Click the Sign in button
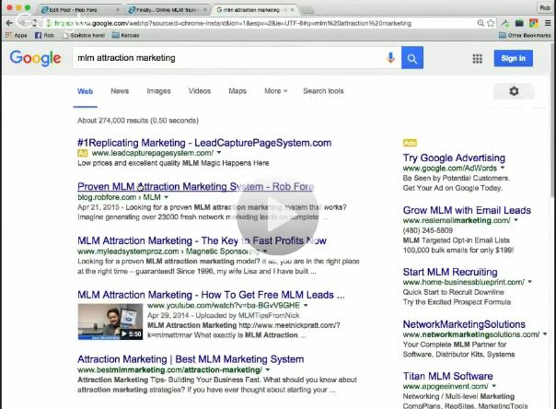Screen dimensions: 556x409 pyautogui.click(x=513, y=58)
